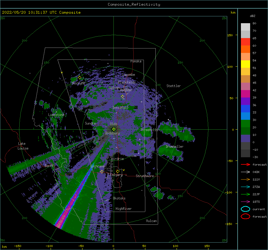Select the Sundre label
This screenshot has width=268, height=250.
coord(90,123)
